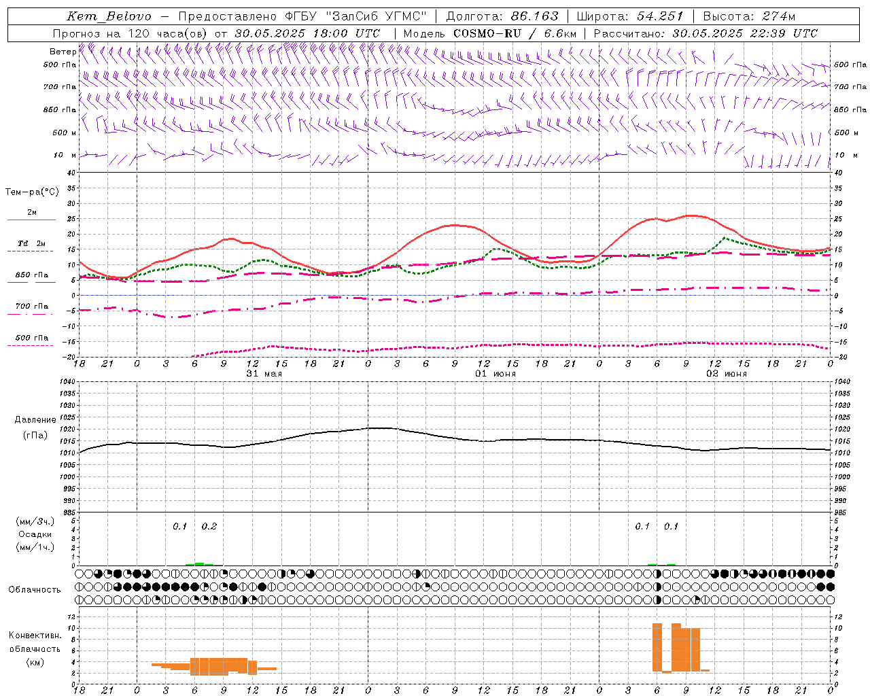Click the Тем-ра(°C) axis label
870x696 pixels.
coord(32,192)
